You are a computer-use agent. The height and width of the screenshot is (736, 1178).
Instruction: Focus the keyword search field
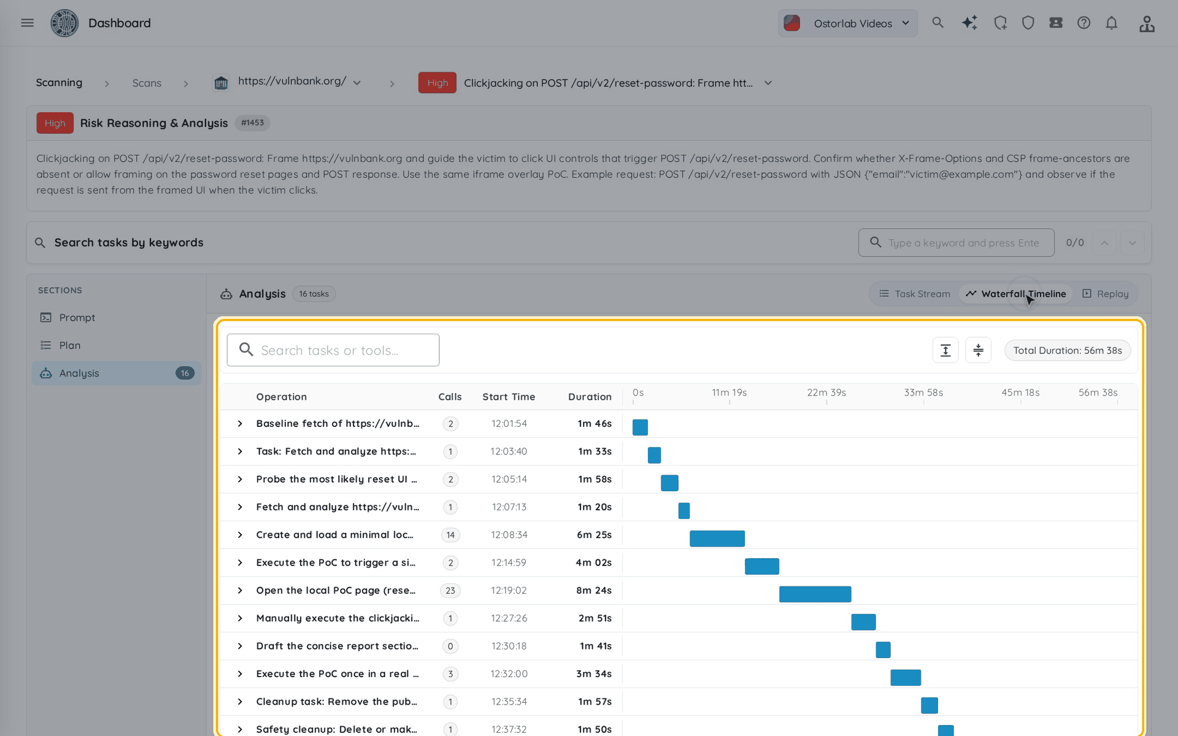tap(957, 243)
